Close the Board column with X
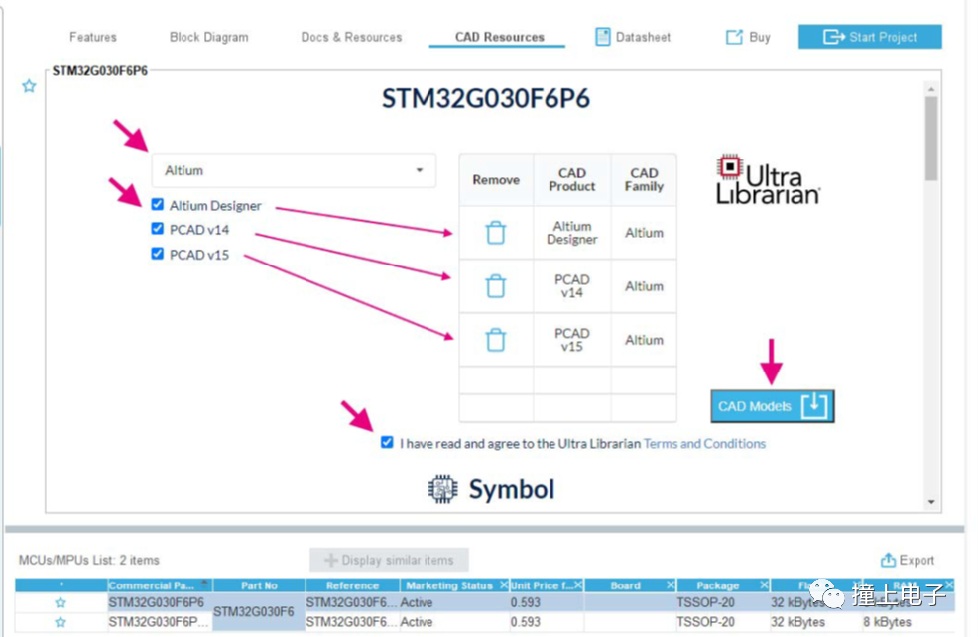This screenshot has height=637, width=978. pyautogui.click(x=671, y=585)
